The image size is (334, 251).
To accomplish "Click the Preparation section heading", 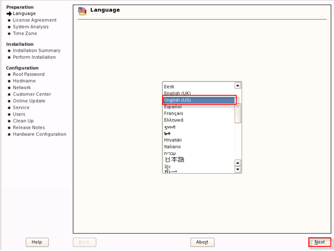I will (x=20, y=7).
